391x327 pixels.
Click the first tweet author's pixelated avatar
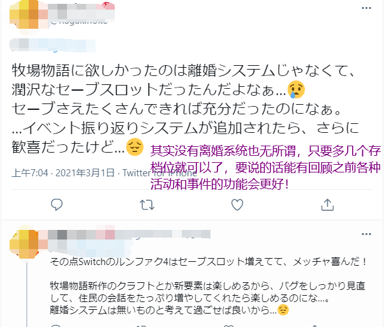click(24, 15)
